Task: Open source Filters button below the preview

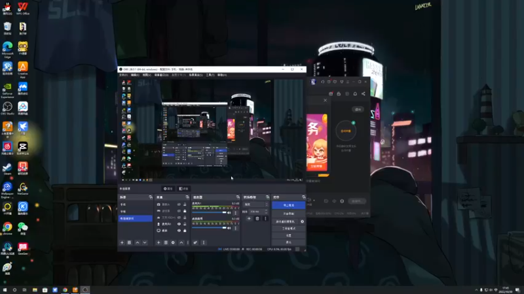Action: (x=183, y=189)
